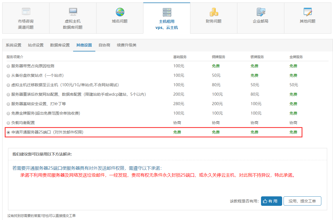Select 服务器基础安全设置 radio option
Screen dimensions: 333x220
tap(8, 104)
